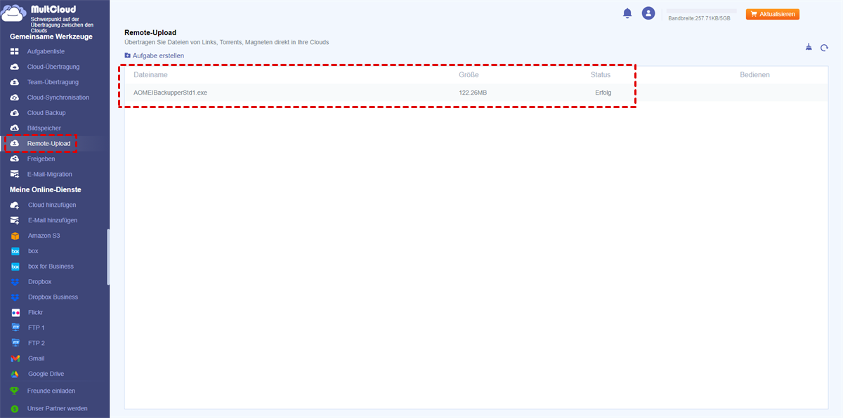Click the E-Mail-Migration icon
Image resolution: width=843 pixels, height=418 pixels.
[x=15, y=174]
